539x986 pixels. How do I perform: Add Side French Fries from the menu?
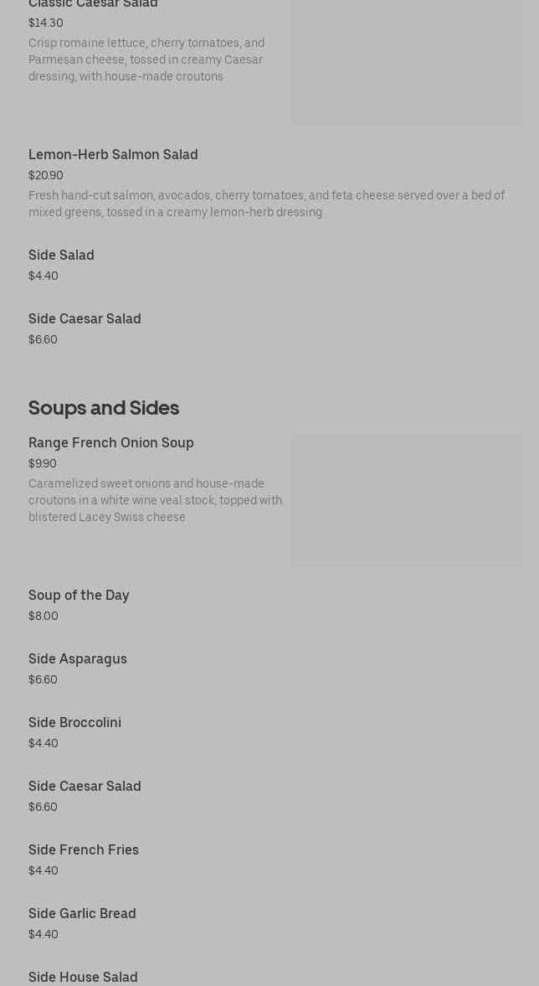click(84, 850)
